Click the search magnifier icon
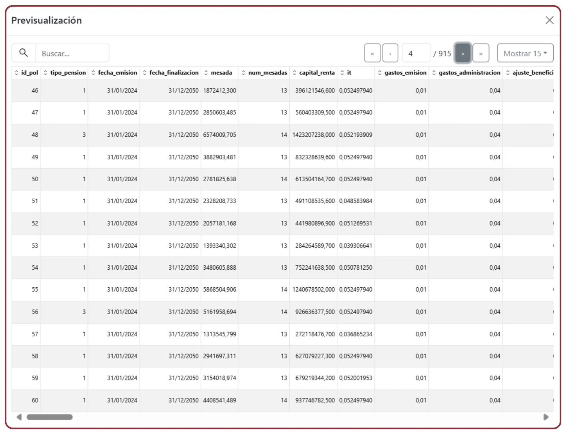 click(24, 53)
